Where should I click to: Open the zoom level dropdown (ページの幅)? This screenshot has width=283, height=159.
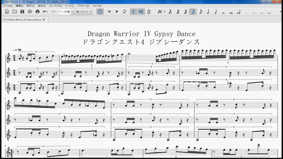point(73,12)
